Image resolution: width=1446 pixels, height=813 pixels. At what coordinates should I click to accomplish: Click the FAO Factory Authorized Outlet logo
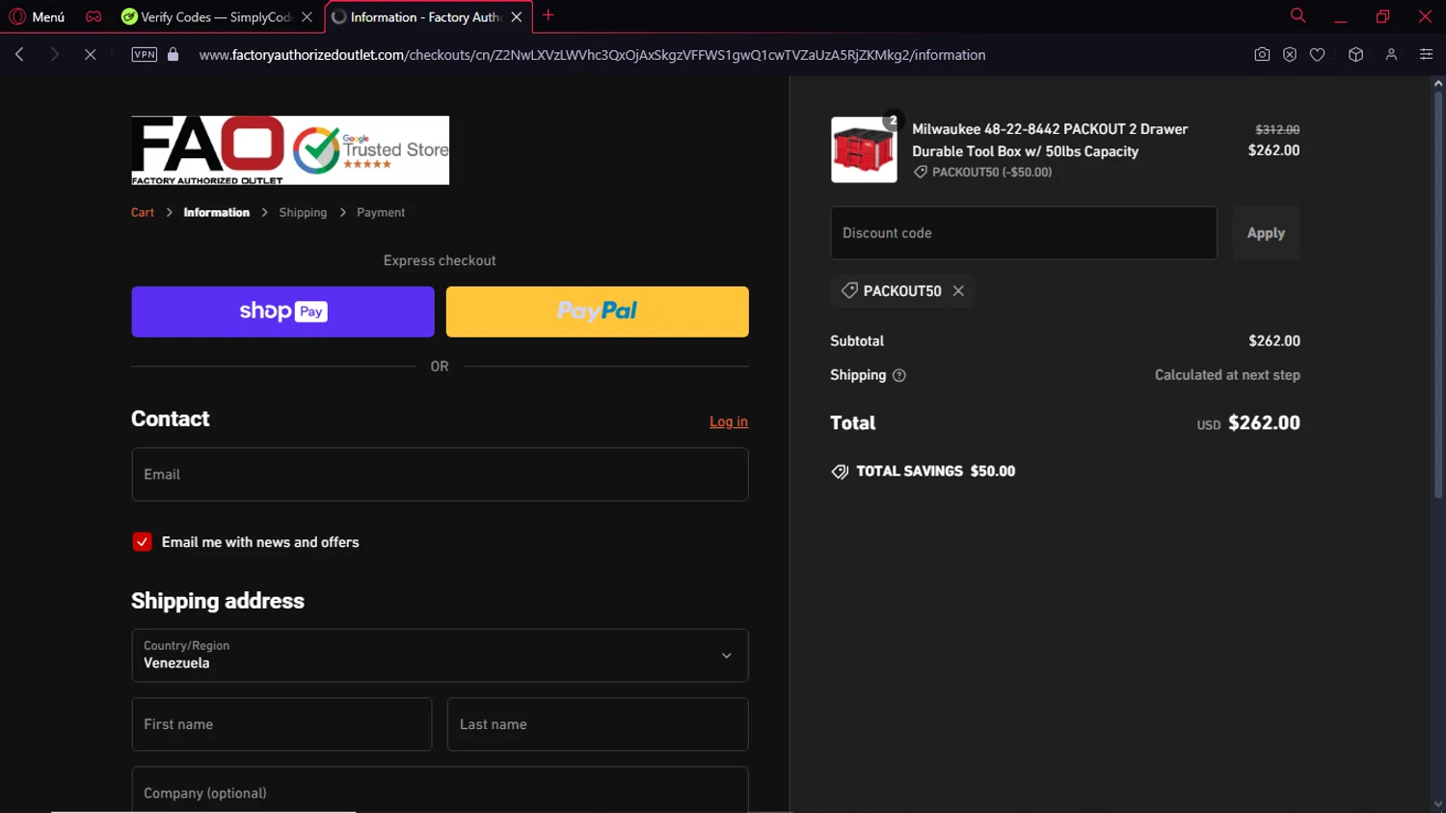tap(290, 150)
